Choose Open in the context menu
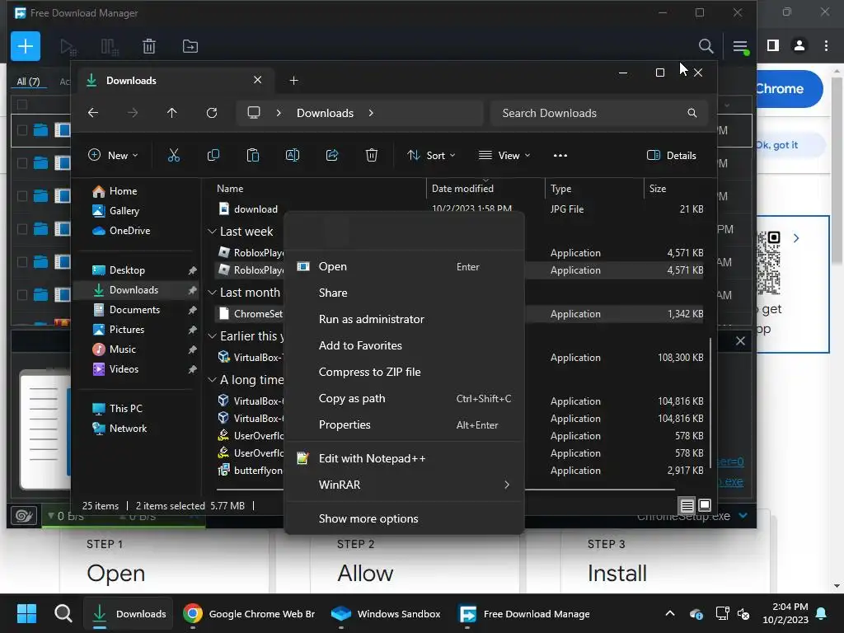The image size is (844, 633). tap(404, 266)
